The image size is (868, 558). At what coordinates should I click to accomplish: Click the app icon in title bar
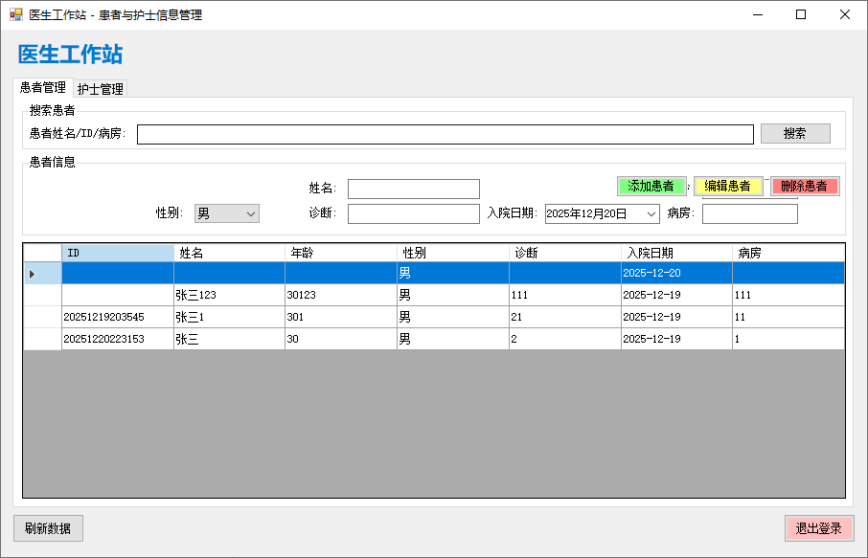click(16, 15)
